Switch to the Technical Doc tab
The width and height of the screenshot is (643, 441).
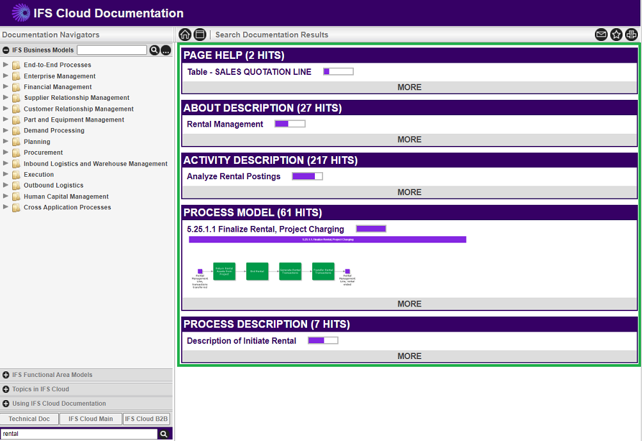[x=29, y=419]
